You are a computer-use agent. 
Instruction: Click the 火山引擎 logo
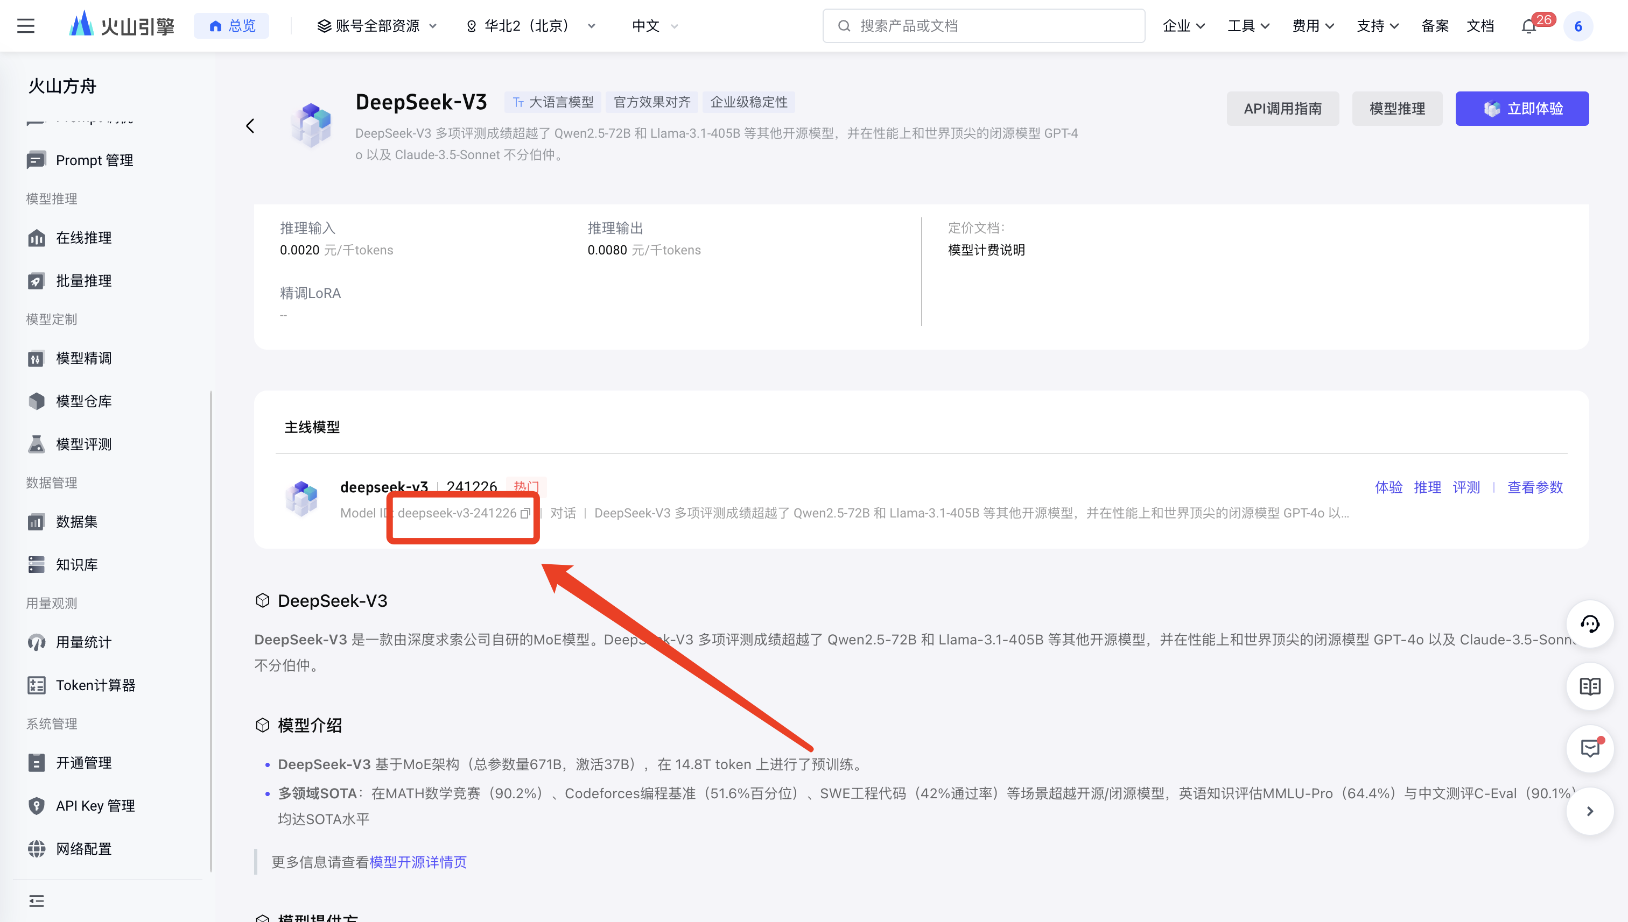tap(122, 25)
